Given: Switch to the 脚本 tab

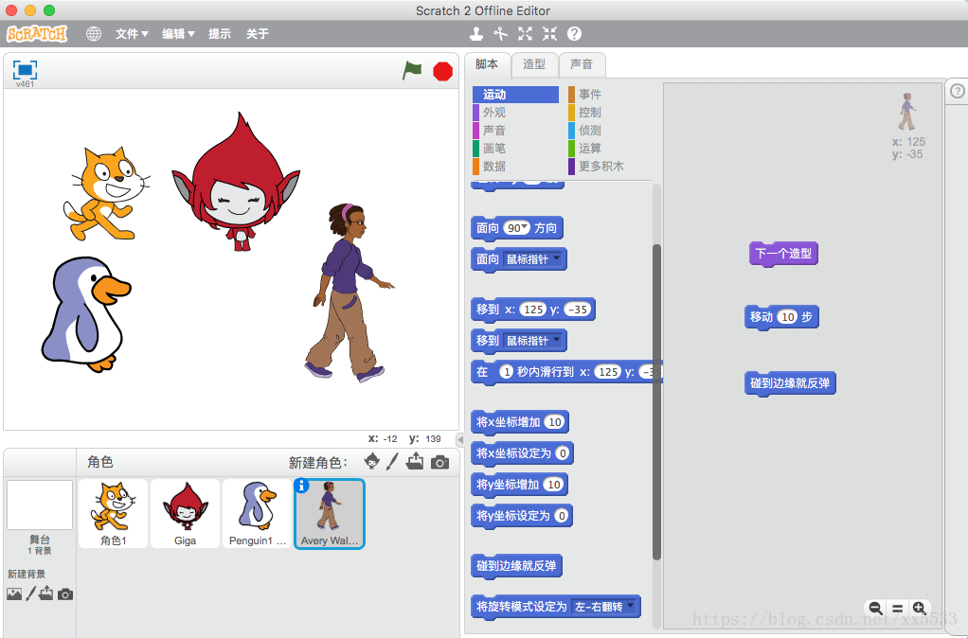Looking at the screenshot, I should (487, 64).
